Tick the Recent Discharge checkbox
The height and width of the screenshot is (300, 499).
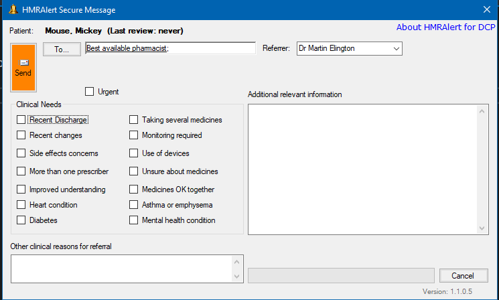pos(21,120)
